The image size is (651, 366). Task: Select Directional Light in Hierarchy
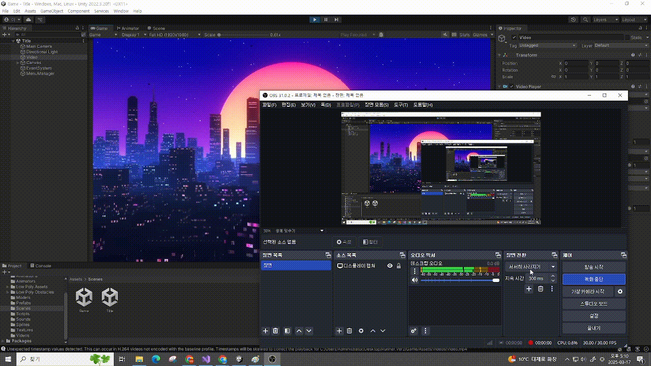tap(42, 52)
